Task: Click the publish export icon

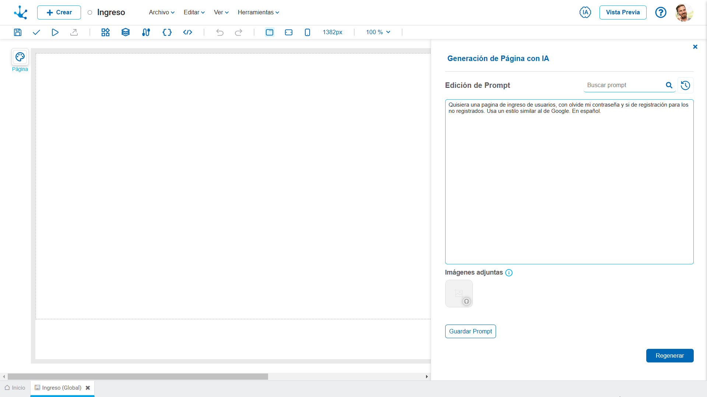Action: [74, 32]
